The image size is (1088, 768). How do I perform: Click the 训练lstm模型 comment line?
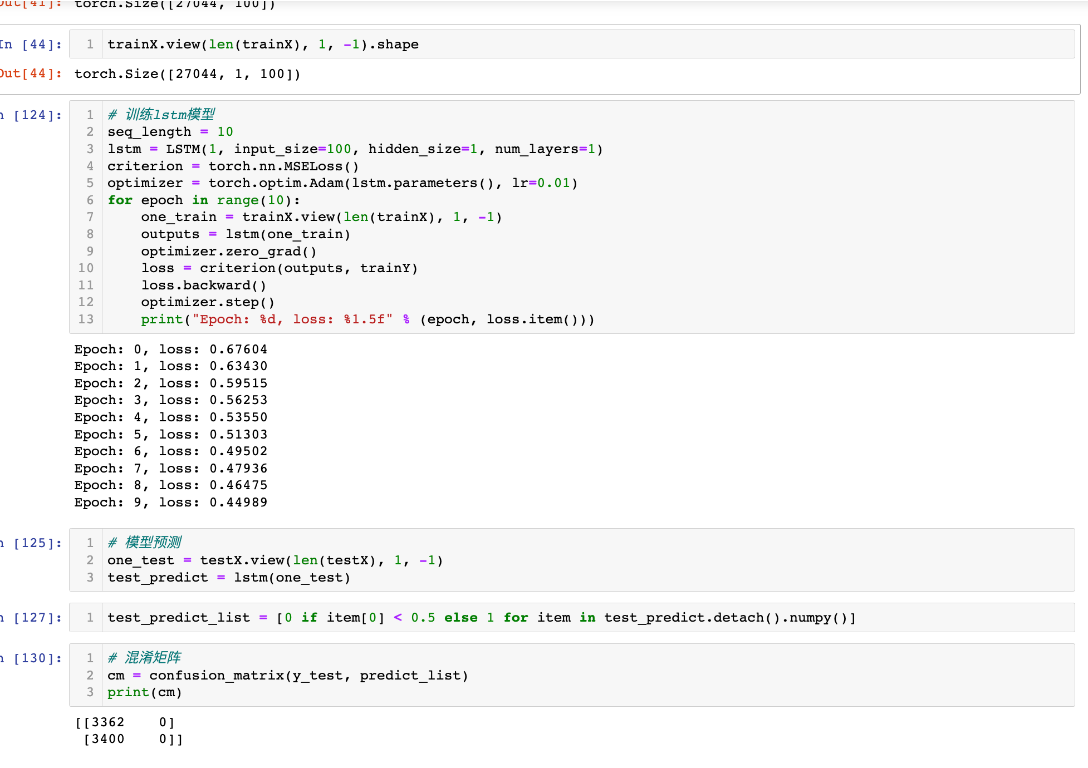pyautogui.click(x=161, y=115)
